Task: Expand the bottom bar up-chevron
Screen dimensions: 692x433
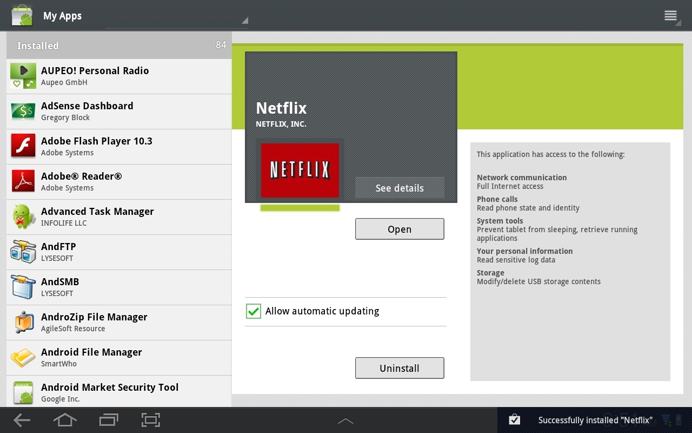Action: pos(345,421)
